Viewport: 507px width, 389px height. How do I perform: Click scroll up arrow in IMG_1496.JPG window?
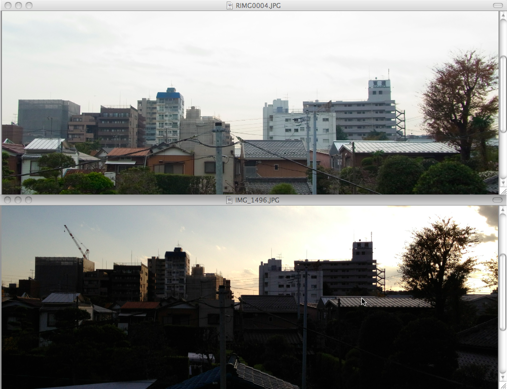point(503,209)
